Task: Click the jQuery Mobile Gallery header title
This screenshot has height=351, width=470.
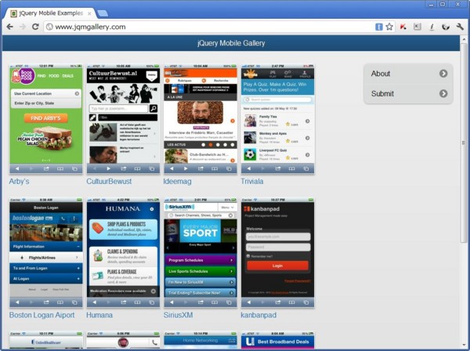Action: (231, 43)
